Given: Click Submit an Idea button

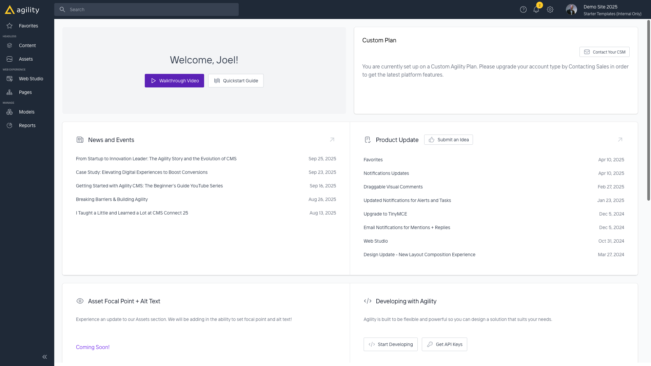Looking at the screenshot, I should coord(448,140).
